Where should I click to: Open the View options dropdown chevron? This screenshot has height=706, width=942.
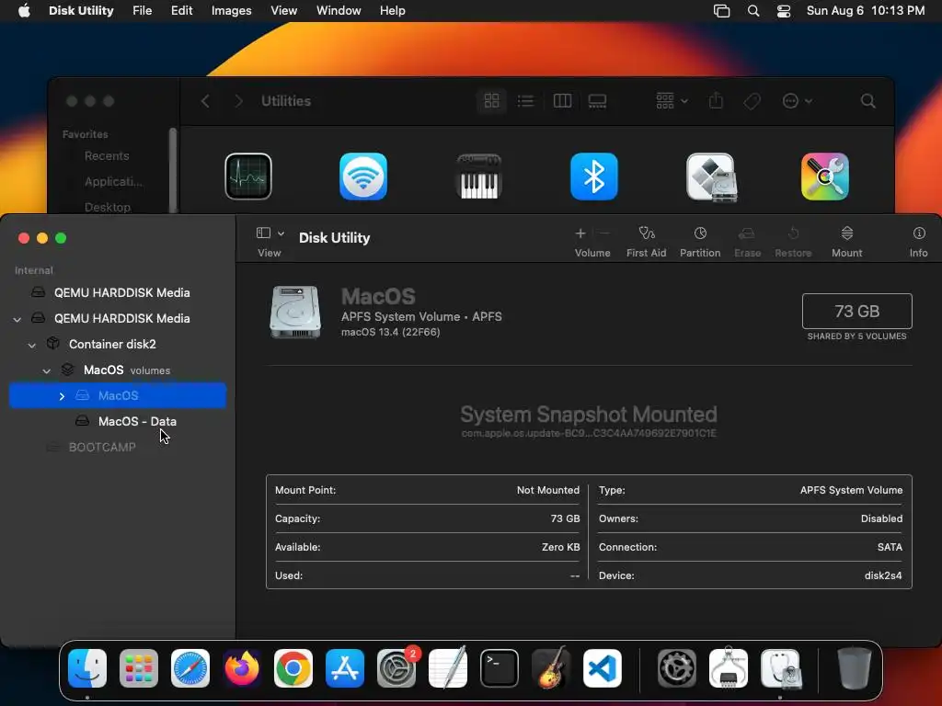[281, 233]
